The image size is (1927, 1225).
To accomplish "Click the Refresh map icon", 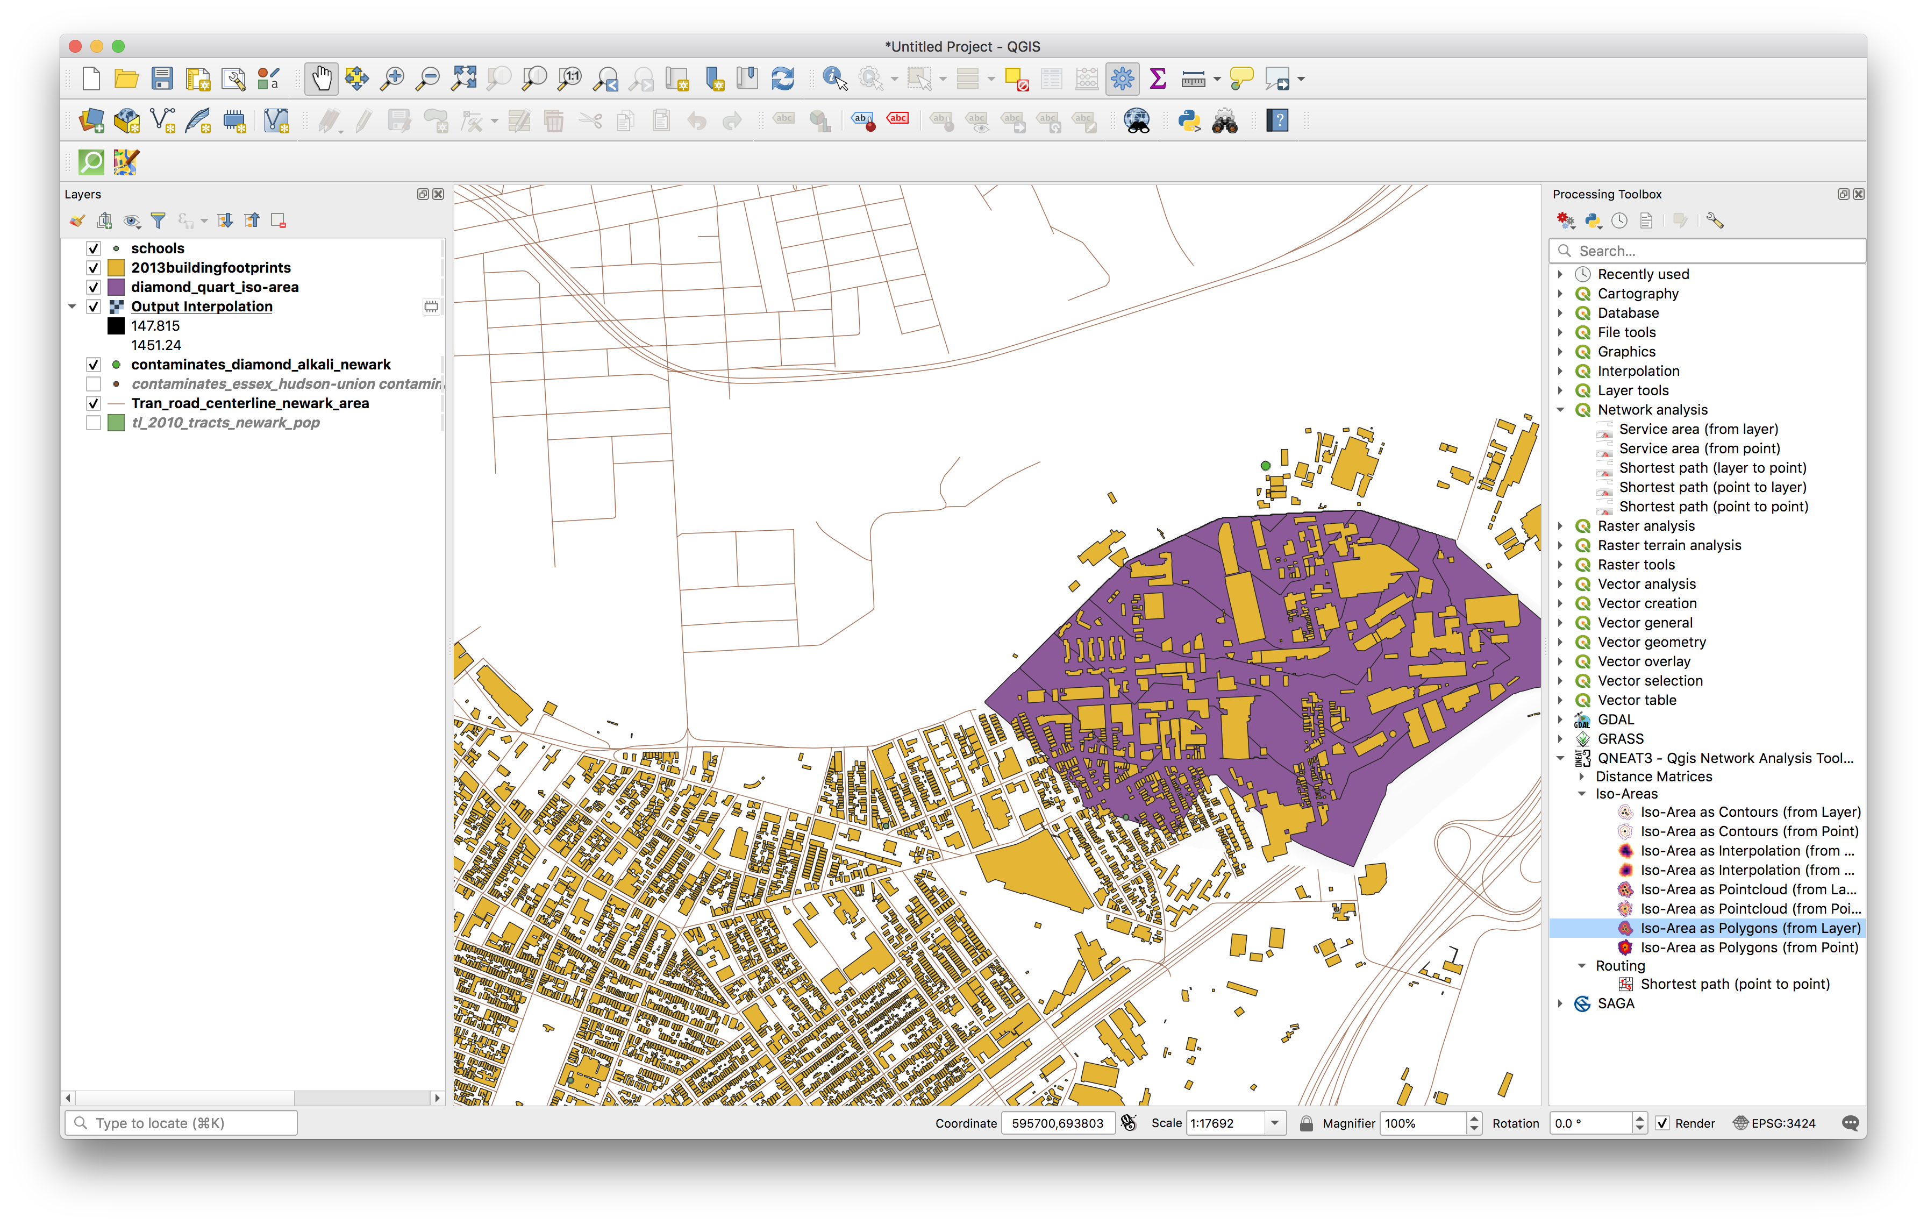I will [782, 79].
